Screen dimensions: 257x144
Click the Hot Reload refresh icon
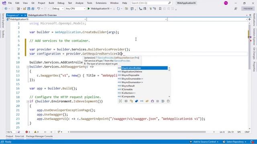[x=118, y=8]
